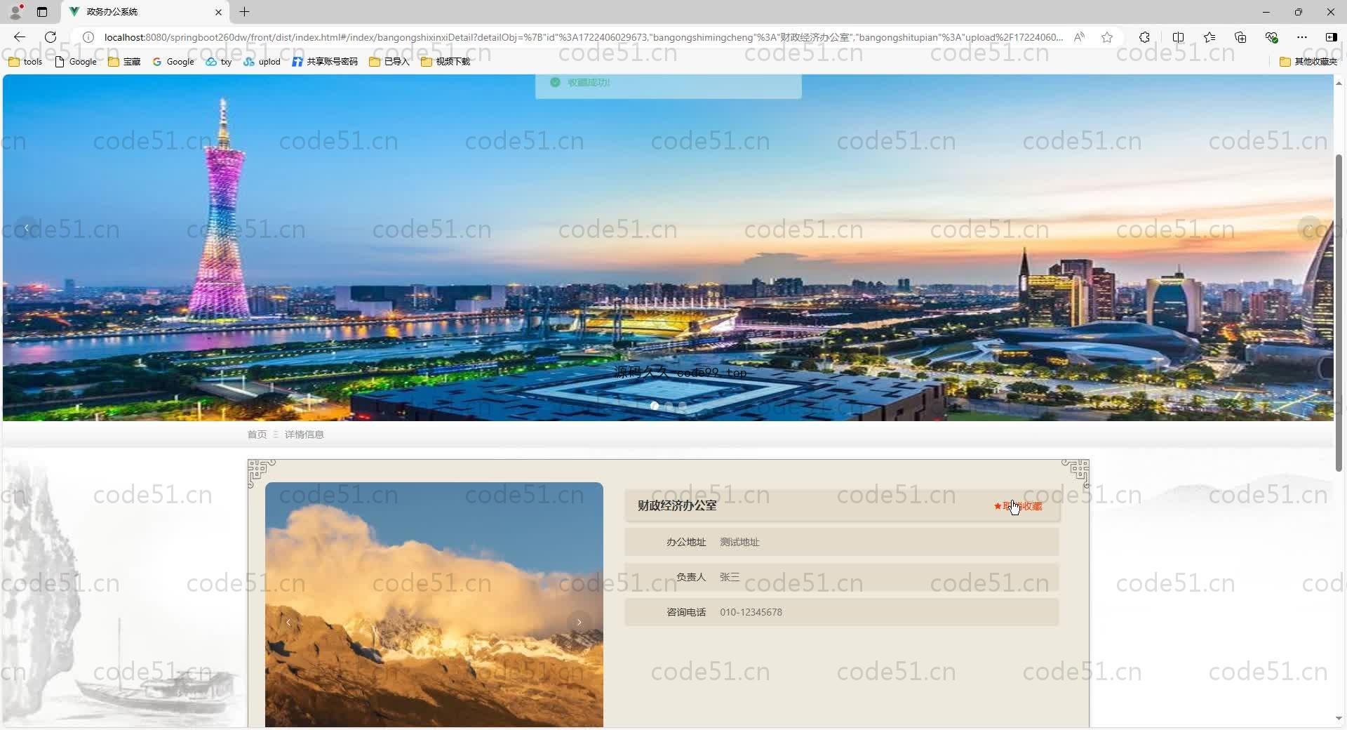Image resolution: width=1347 pixels, height=730 pixels.
Task: Click the 测试地址 address value
Action: [739, 542]
